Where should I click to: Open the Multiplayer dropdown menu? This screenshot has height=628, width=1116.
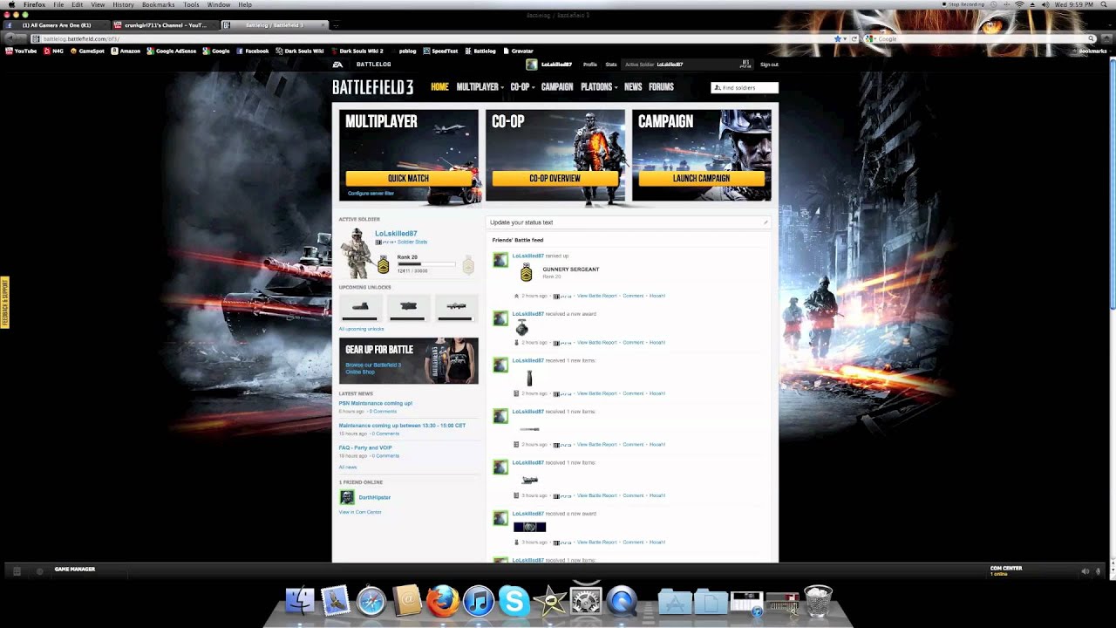pyautogui.click(x=480, y=87)
